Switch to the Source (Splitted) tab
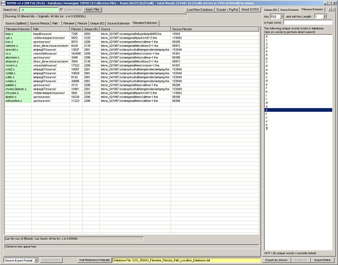 (16, 23)
